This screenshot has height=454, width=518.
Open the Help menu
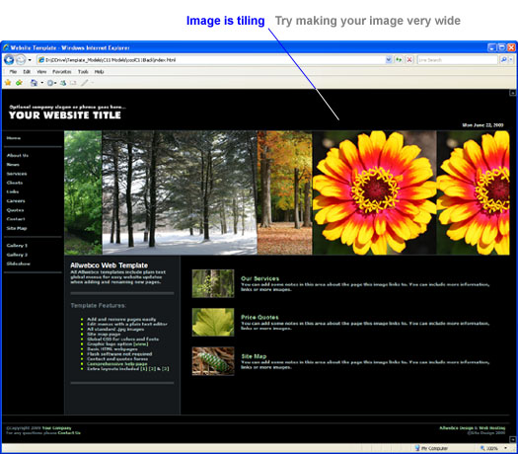99,72
